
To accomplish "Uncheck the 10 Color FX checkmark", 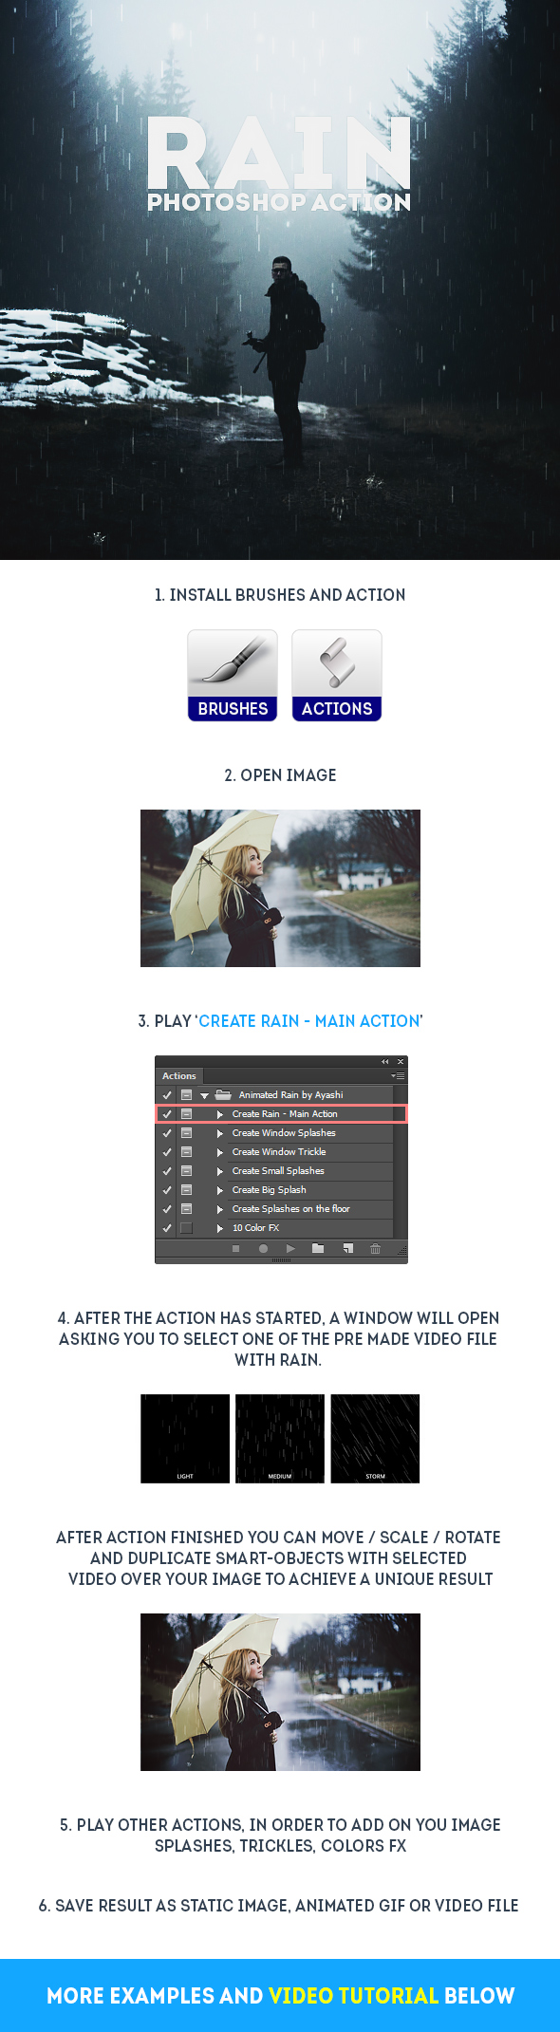I will 167,1227.
